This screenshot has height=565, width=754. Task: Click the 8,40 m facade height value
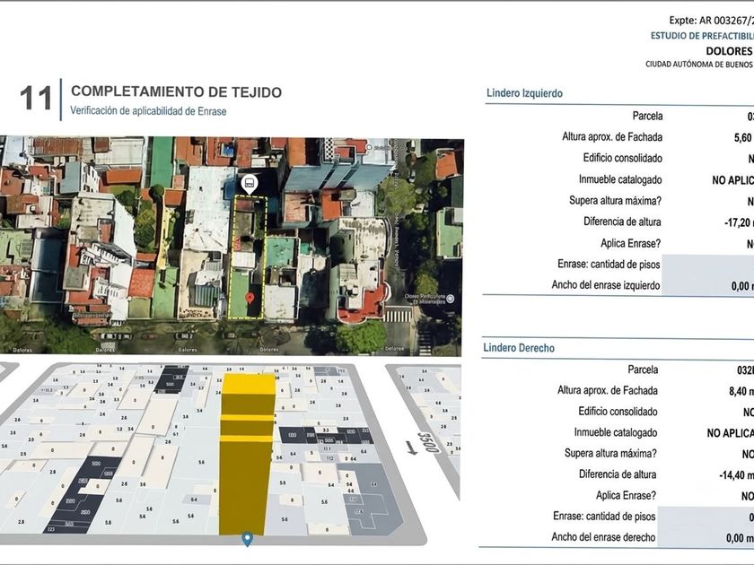741,392
